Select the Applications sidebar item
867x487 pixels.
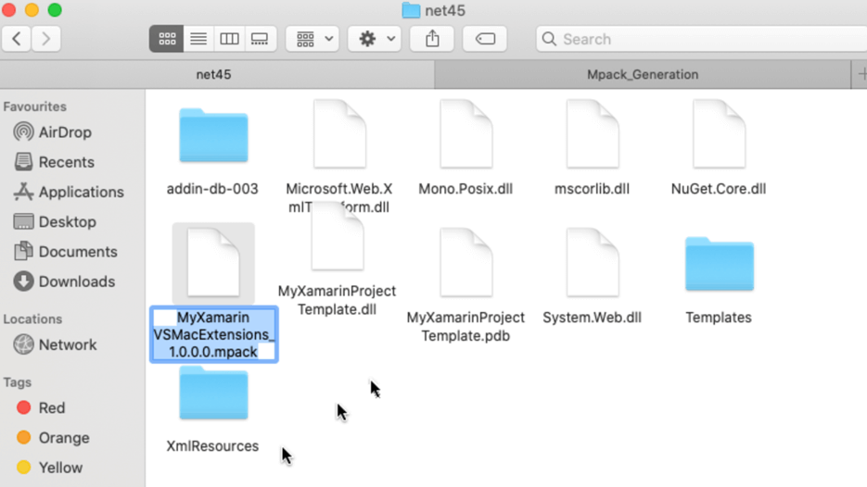[81, 192]
